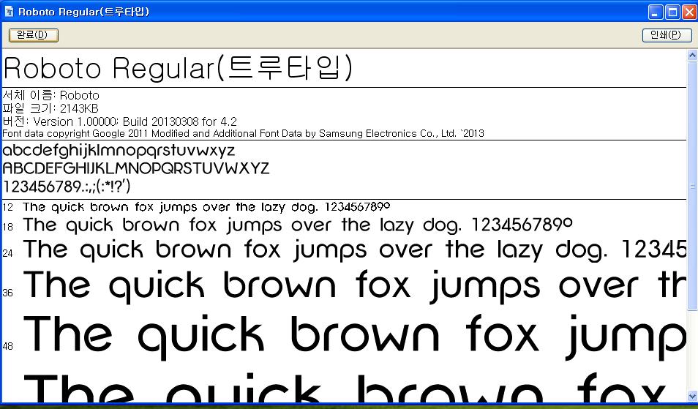Minimize the Roboto Regular font window

(655, 12)
